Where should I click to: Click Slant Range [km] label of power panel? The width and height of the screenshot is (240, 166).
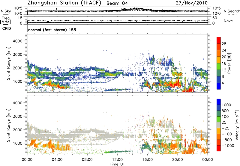[x=8, y=63]
